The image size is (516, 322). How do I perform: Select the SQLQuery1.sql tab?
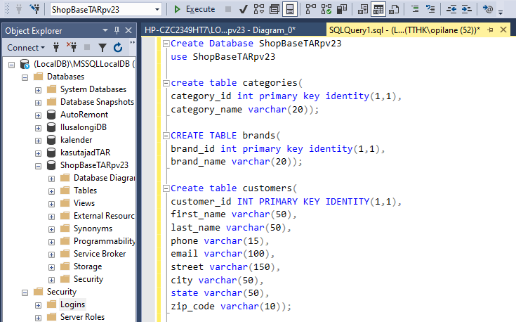pyautogui.click(x=403, y=30)
